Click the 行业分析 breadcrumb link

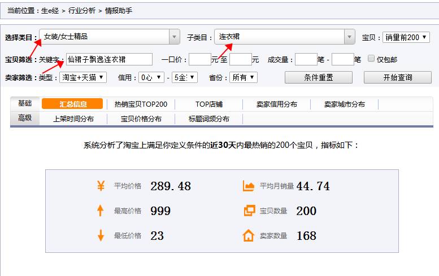pos(82,11)
